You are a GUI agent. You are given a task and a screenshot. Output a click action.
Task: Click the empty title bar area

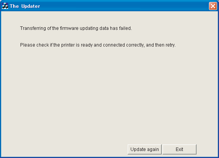click(124, 6)
